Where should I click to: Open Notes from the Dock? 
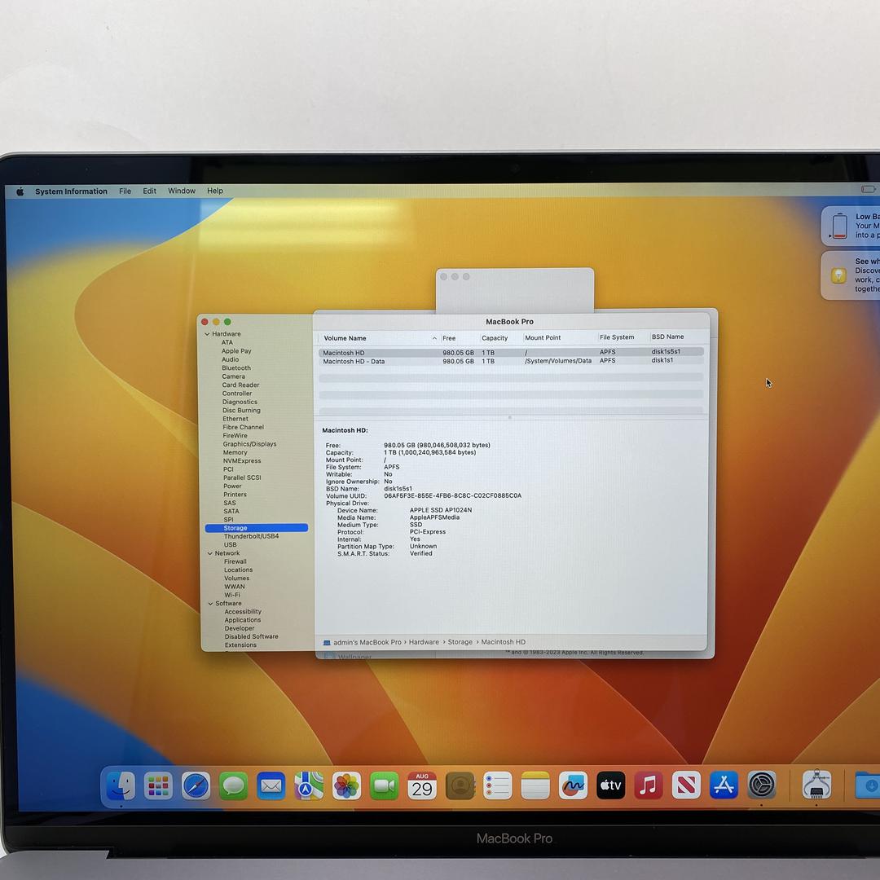pyautogui.click(x=535, y=785)
